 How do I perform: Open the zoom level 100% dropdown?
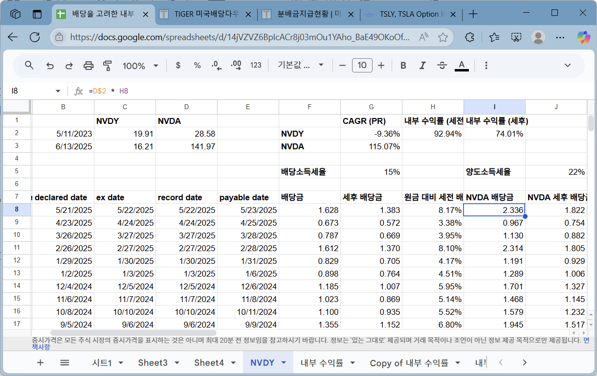pos(140,66)
